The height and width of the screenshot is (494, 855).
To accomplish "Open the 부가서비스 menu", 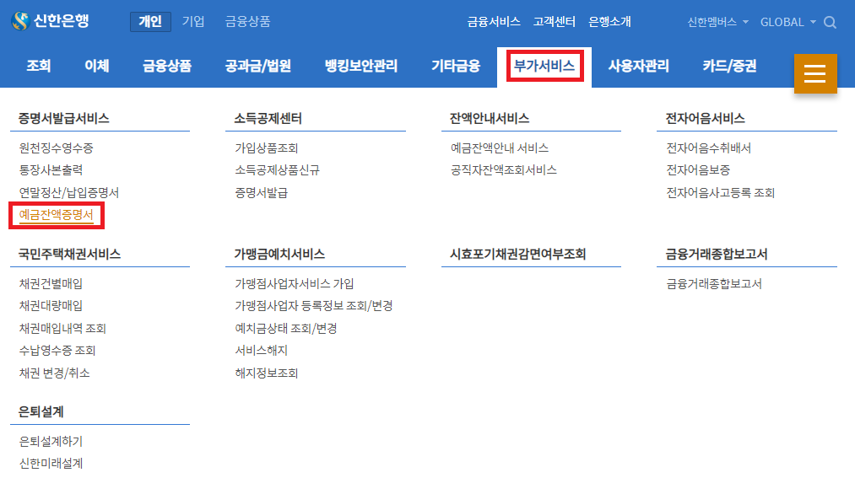I will pyautogui.click(x=544, y=66).
